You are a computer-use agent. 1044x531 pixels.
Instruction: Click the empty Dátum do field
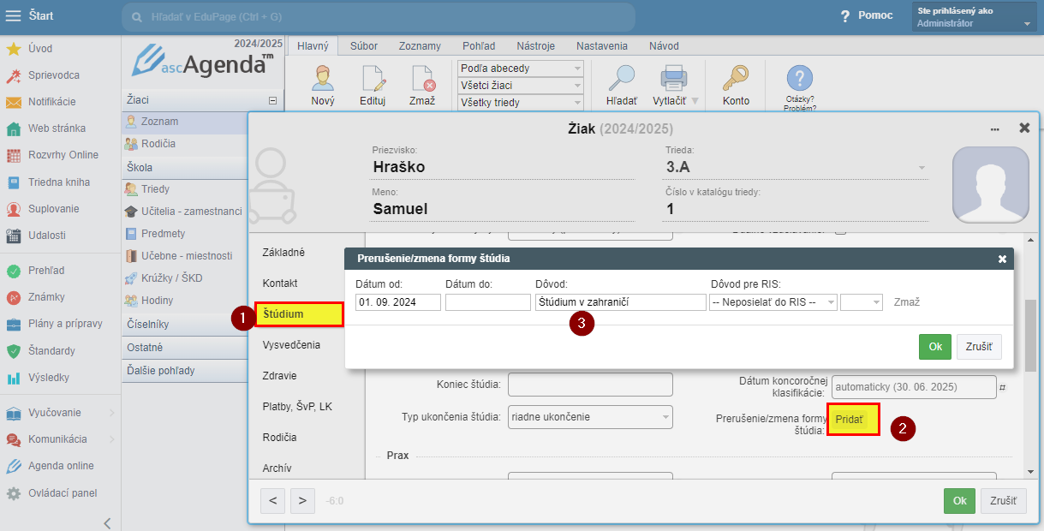pos(488,302)
